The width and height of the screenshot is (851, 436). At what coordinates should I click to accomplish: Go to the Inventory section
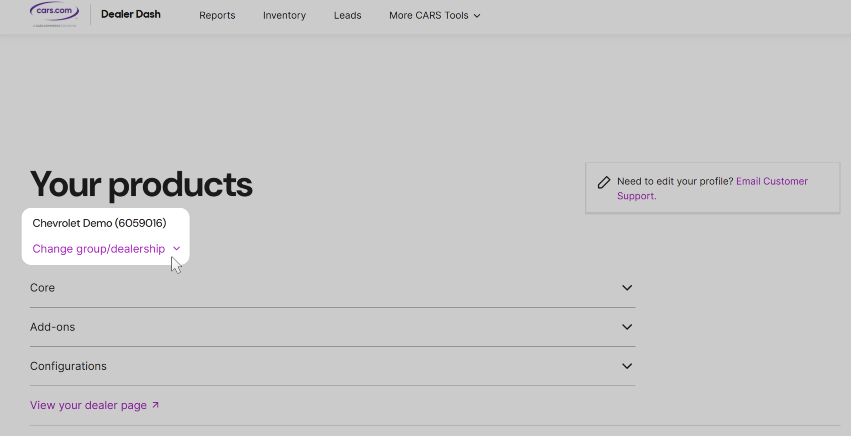click(x=284, y=15)
